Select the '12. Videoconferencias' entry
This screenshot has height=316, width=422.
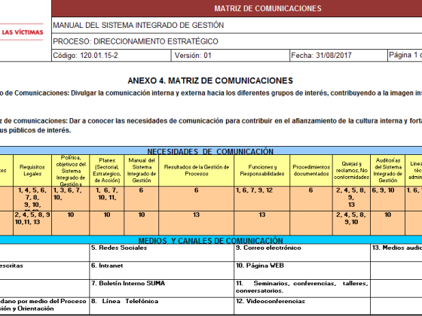pyautogui.click(x=302, y=306)
